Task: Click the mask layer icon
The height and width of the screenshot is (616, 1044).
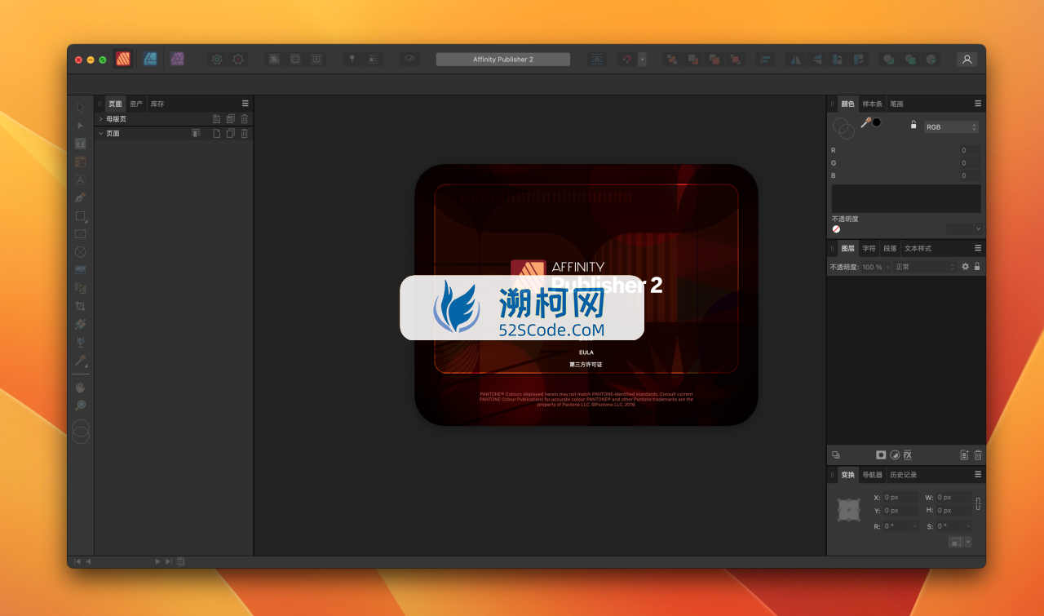Action: point(881,454)
